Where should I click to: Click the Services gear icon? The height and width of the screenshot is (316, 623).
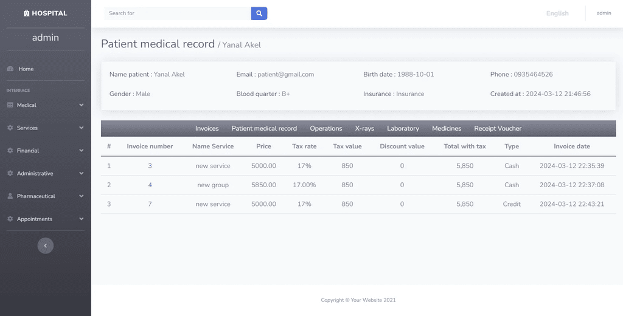pyautogui.click(x=10, y=128)
